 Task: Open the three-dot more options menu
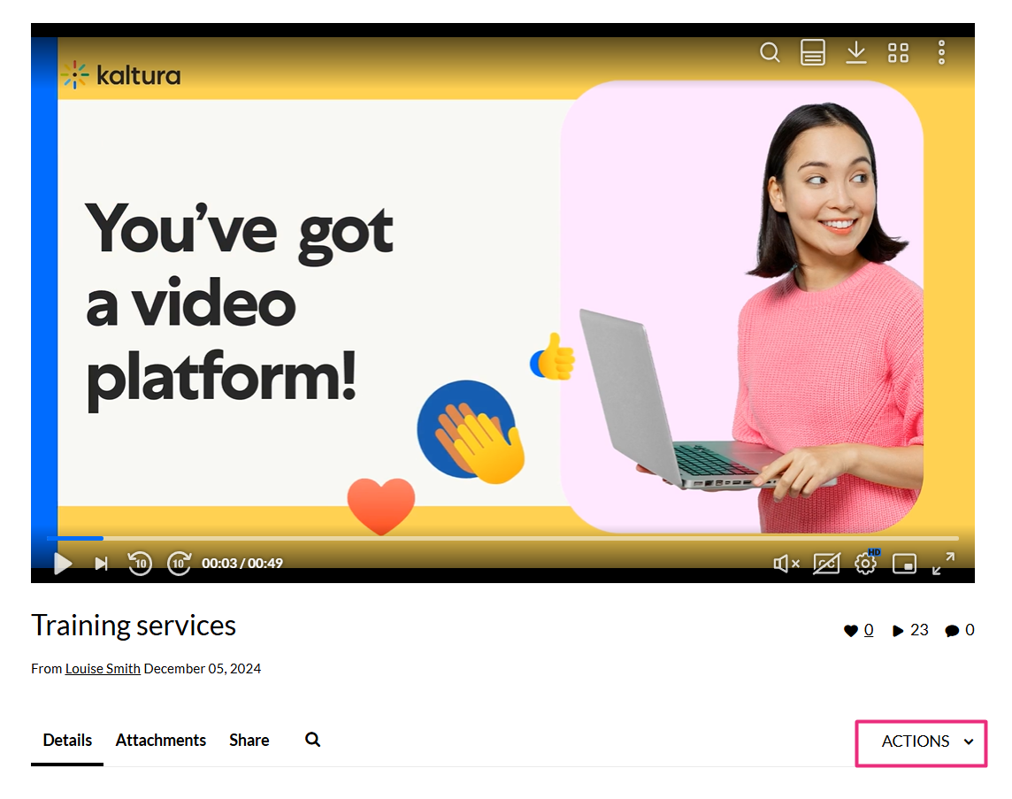click(941, 52)
